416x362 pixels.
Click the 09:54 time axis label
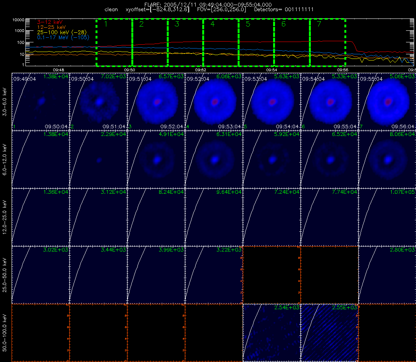pyautogui.click(x=272, y=70)
